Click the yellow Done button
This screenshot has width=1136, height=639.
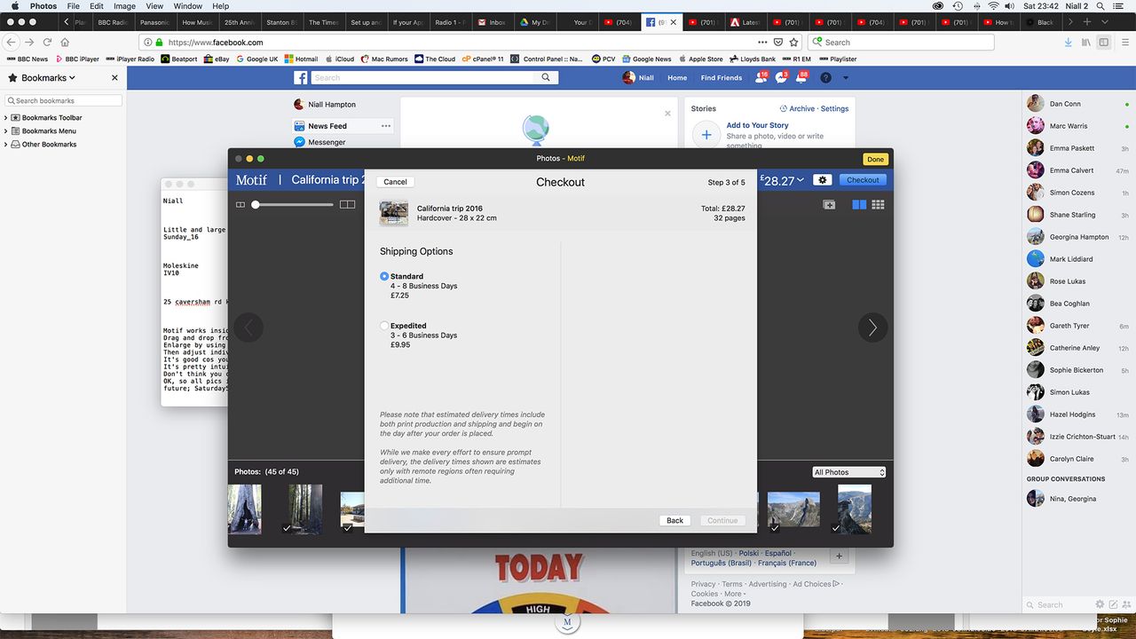[875, 159]
